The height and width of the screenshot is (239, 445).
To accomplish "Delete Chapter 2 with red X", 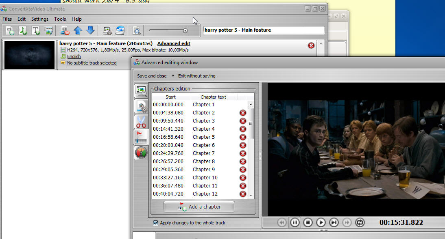I will point(243,113).
